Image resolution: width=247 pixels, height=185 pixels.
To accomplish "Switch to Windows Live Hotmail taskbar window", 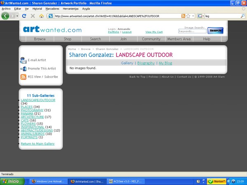I will pyautogui.click(x=48, y=181).
